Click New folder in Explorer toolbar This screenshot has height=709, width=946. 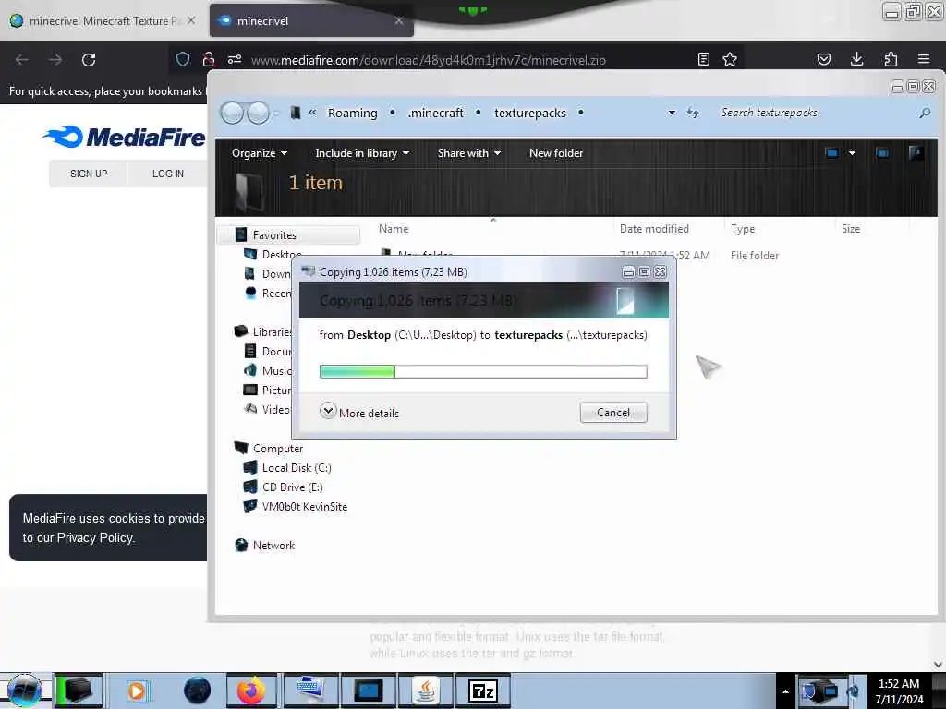click(x=555, y=153)
